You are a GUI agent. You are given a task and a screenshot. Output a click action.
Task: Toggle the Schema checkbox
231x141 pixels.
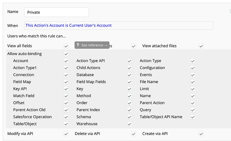[129, 117]
